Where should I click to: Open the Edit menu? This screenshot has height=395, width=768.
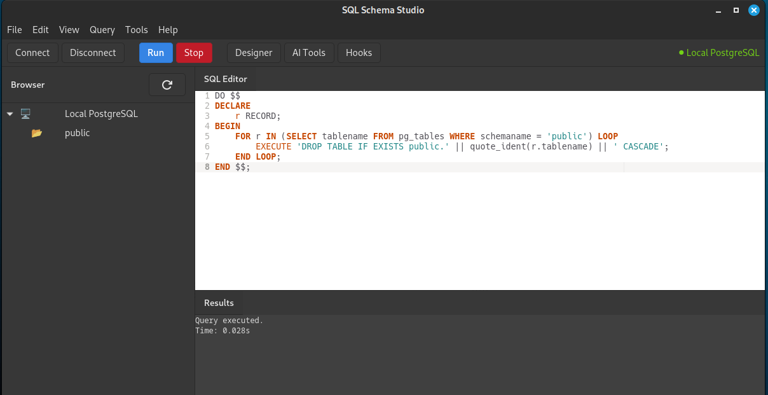point(41,30)
